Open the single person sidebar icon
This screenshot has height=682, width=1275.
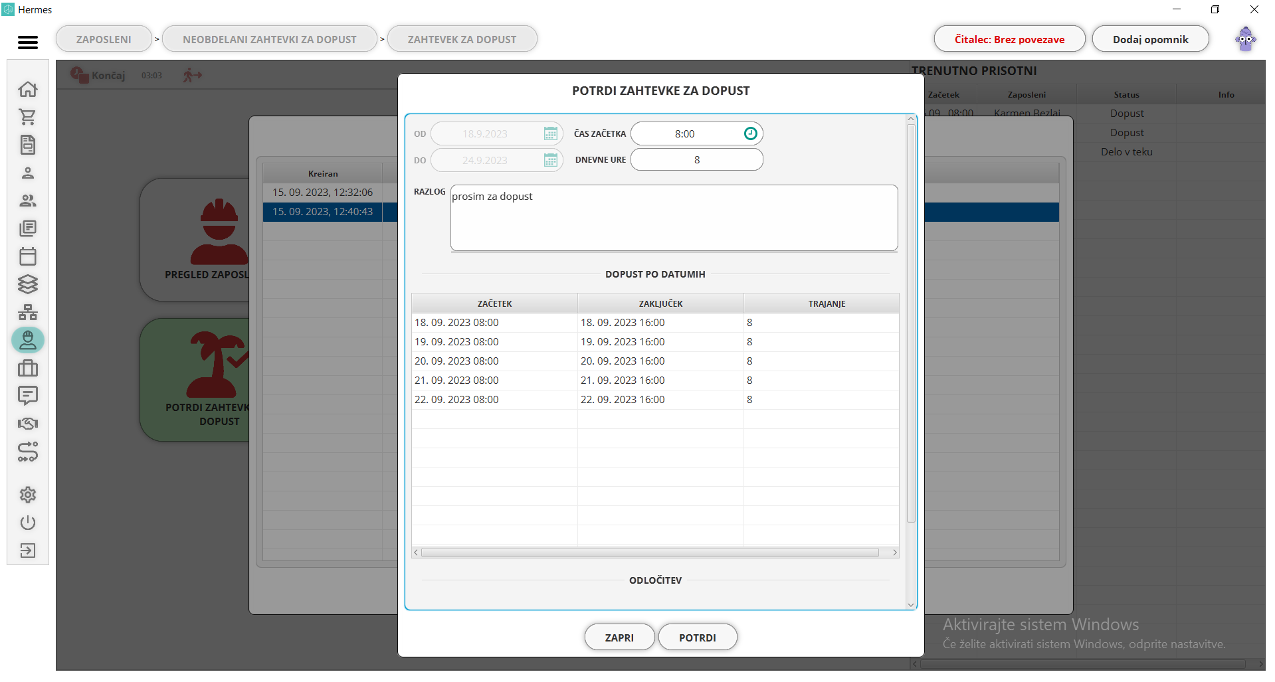click(28, 173)
